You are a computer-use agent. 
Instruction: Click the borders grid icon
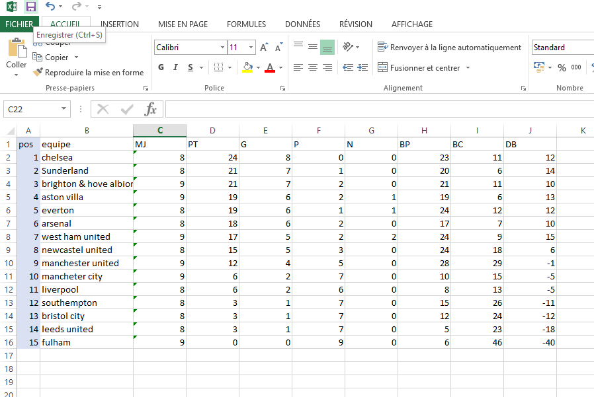tap(218, 67)
